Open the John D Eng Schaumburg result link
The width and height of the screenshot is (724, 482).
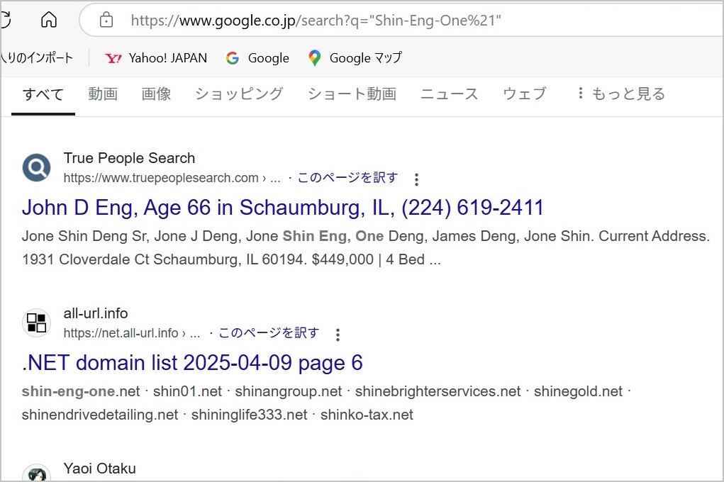(x=282, y=207)
